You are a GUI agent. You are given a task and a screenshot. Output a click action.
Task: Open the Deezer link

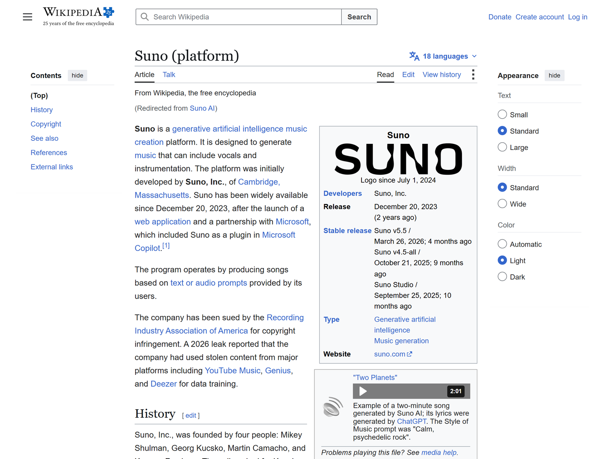click(164, 384)
